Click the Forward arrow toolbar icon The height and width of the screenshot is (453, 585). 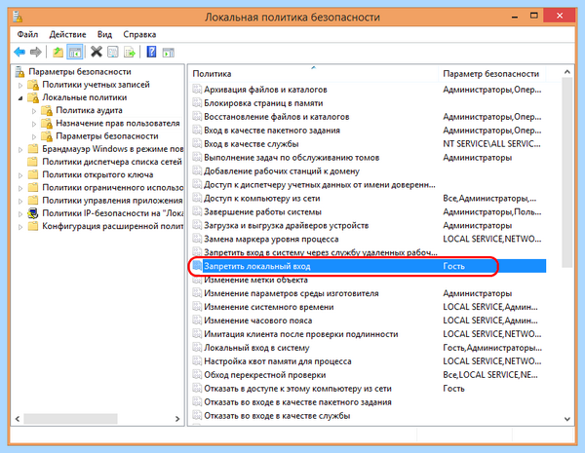35,53
